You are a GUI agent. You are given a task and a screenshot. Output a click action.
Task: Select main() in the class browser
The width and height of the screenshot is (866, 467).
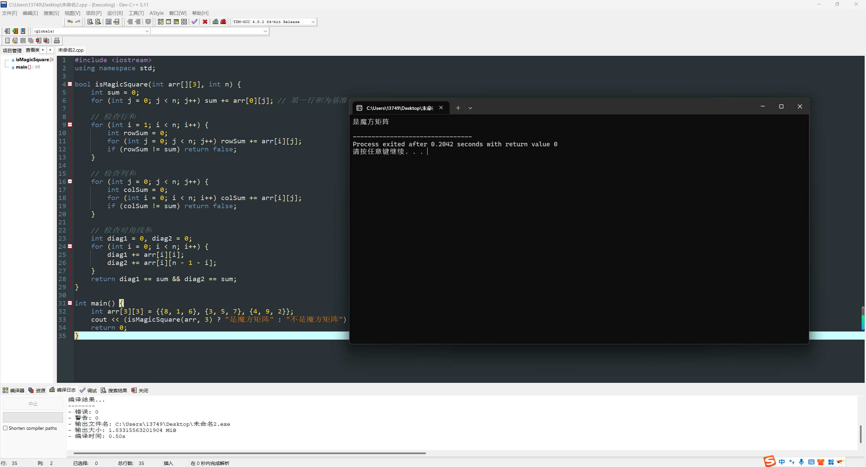(x=21, y=67)
